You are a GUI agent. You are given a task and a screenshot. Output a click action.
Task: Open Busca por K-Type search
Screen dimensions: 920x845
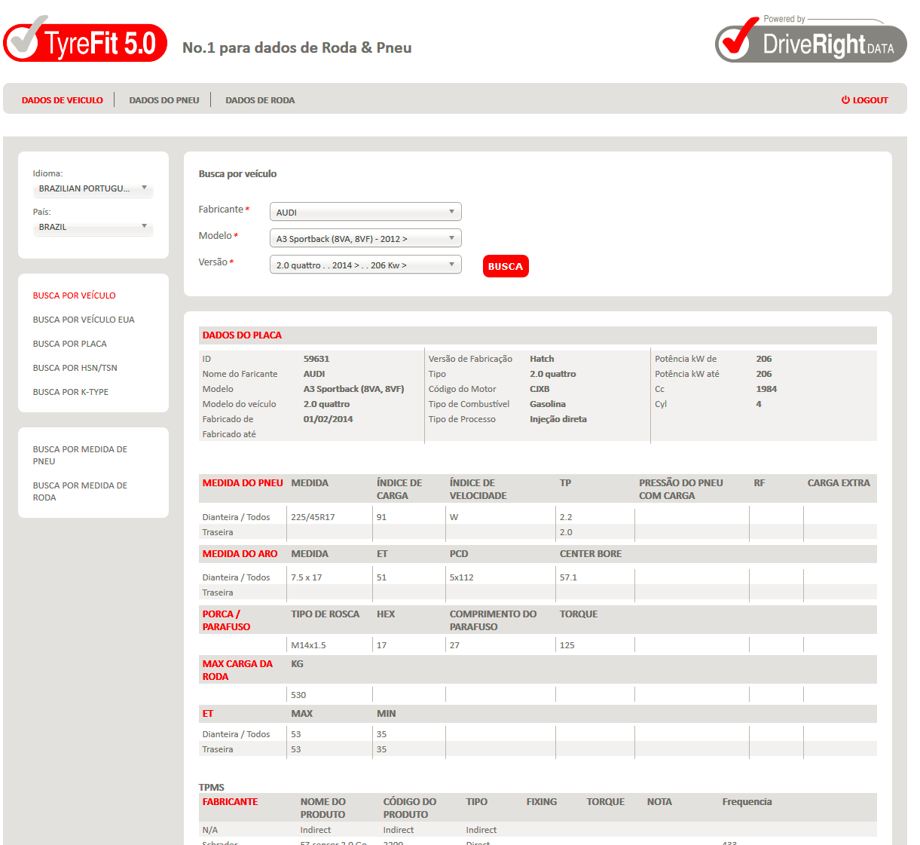70,392
